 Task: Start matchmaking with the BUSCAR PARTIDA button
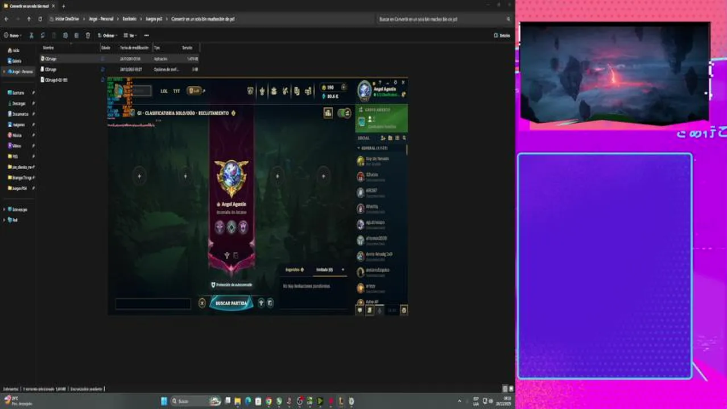pos(231,303)
